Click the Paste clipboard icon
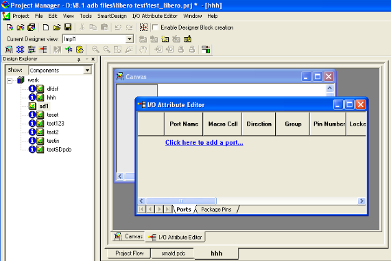The image size is (391, 261). 104,27
